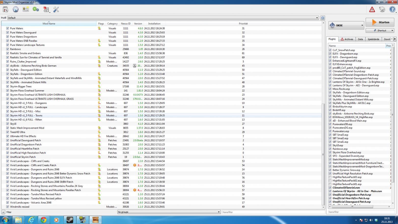Disable Skyrim HD v1_5 FULL - Towns mod
Viewport: 398px width, 224px height.
pyautogui.click(x=7, y=115)
